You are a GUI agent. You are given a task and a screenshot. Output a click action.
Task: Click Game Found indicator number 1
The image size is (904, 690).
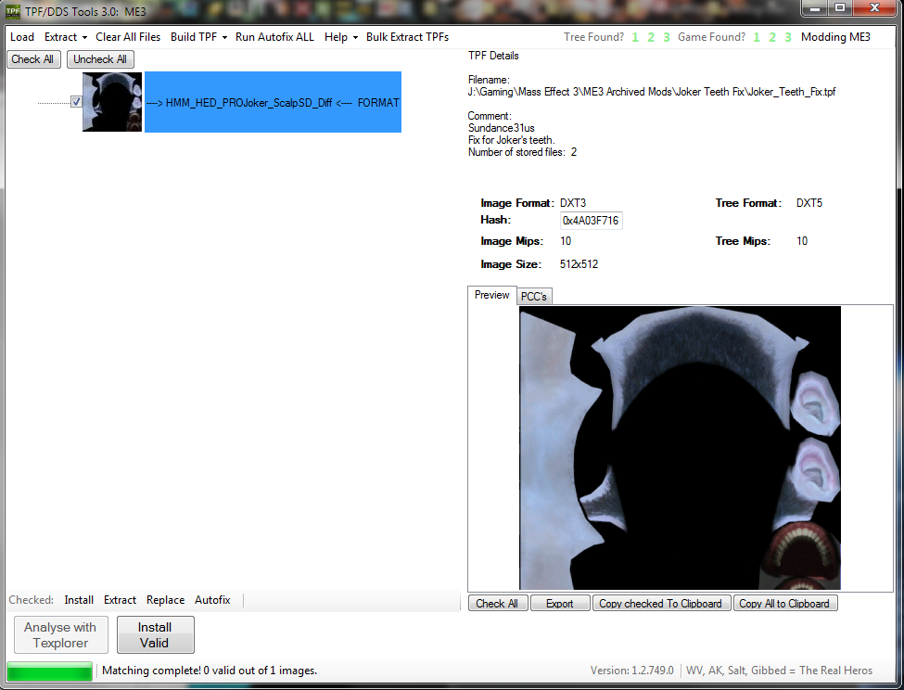(x=757, y=37)
